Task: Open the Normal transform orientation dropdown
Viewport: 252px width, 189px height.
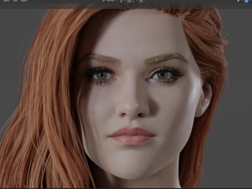Action: point(110,1)
